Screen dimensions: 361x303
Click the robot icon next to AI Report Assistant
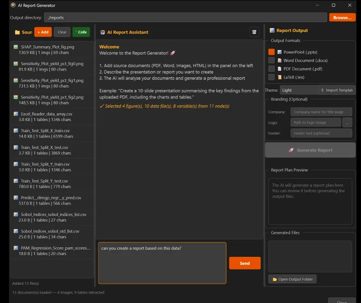tap(103, 32)
